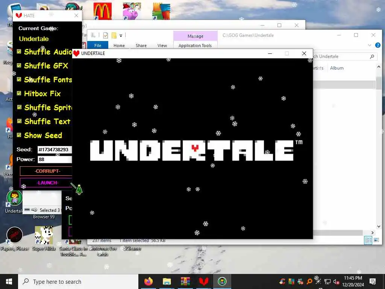The height and width of the screenshot is (289, 385).
Task: Disable the Hitbox Fix checkbox
Action: point(19,93)
